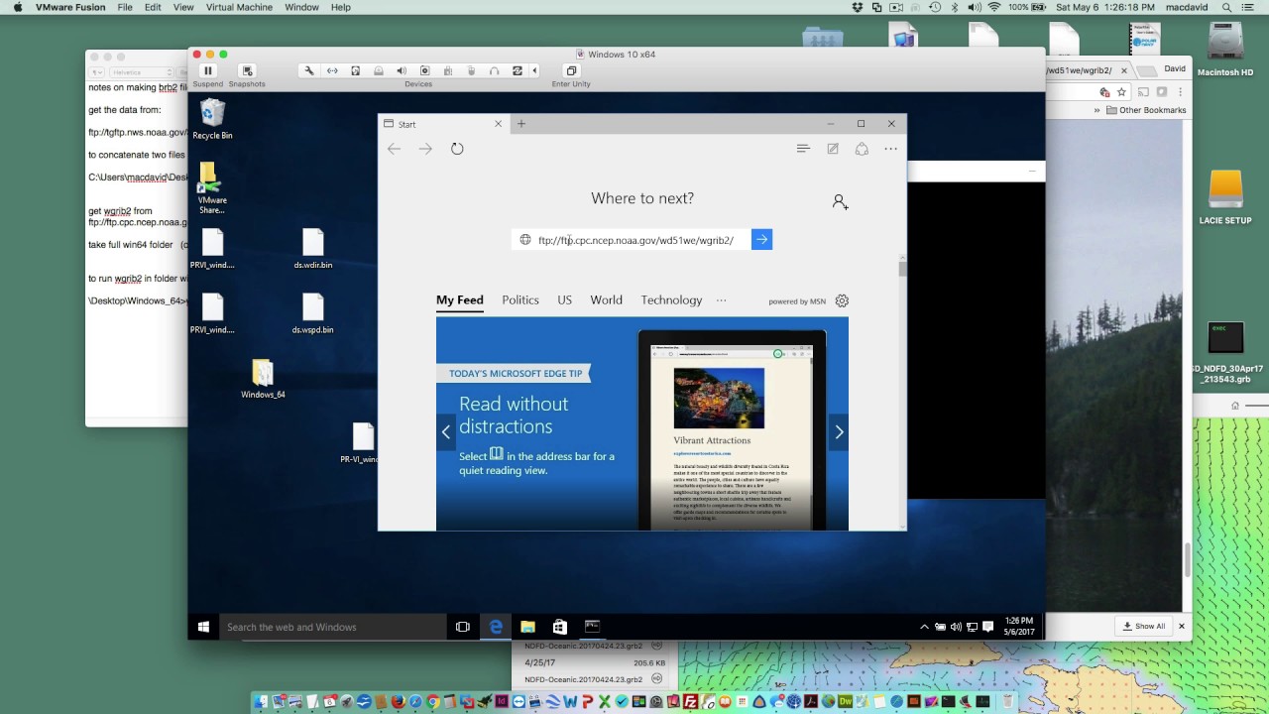Open the View menu
The height and width of the screenshot is (714, 1269).
tap(183, 7)
